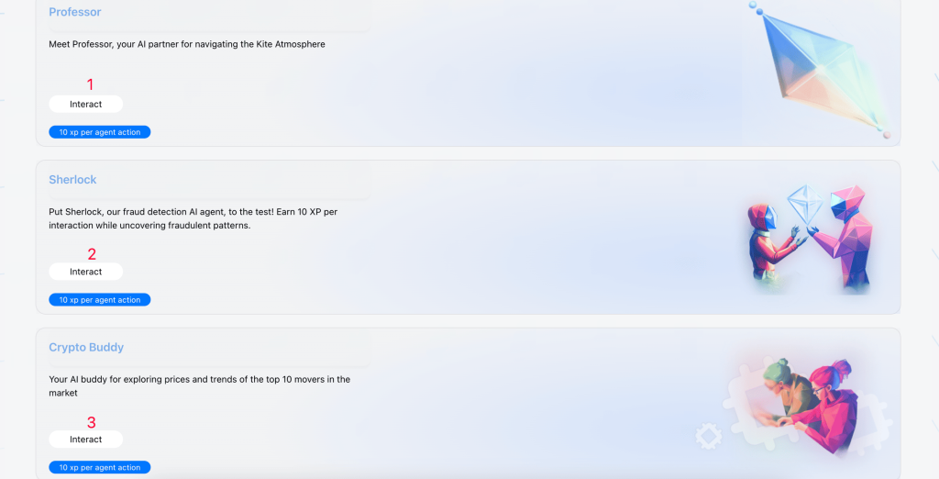939x479 pixels.
Task: Click the 10 xp badge under Crypto Buddy
Action: click(x=99, y=468)
